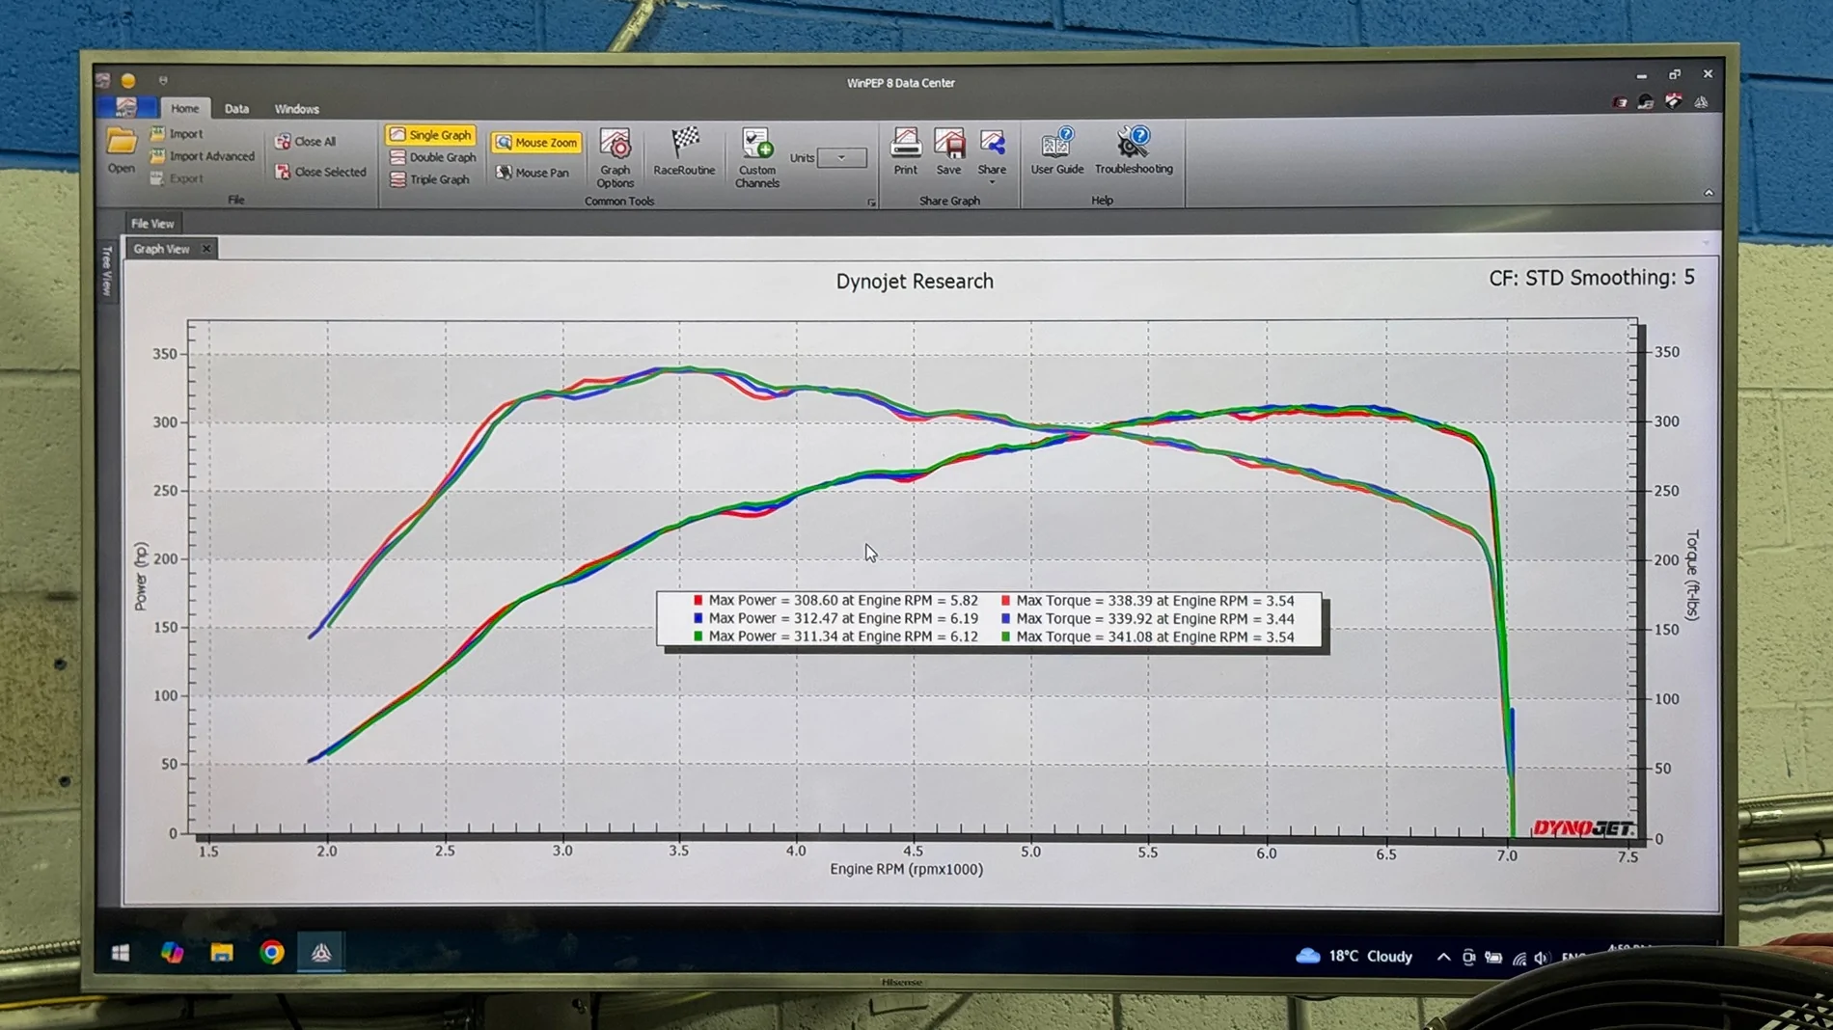
Task: Select the Windows ribbon tab
Action: click(296, 109)
